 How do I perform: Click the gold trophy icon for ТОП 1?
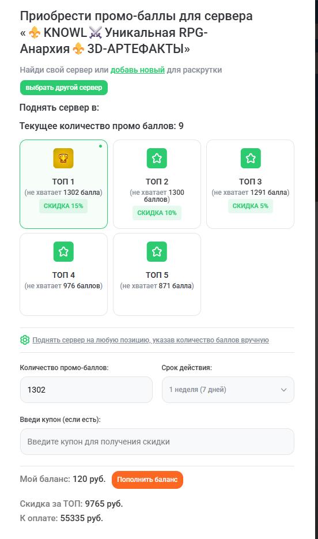click(x=63, y=158)
